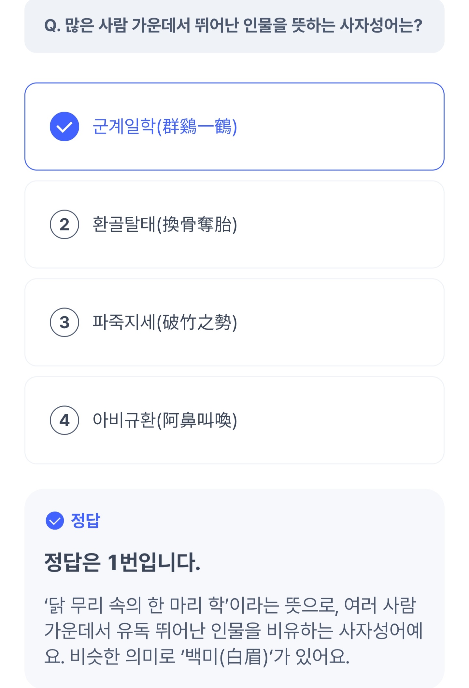The height and width of the screenshot is (688, 469).
Task: Click the heading 정답은 1번입니다.
Action: pos(122,563)
